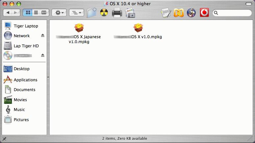Switch to icon view
Image resolution: width=255 pixels, height=143 pixels.
[28, 13]
